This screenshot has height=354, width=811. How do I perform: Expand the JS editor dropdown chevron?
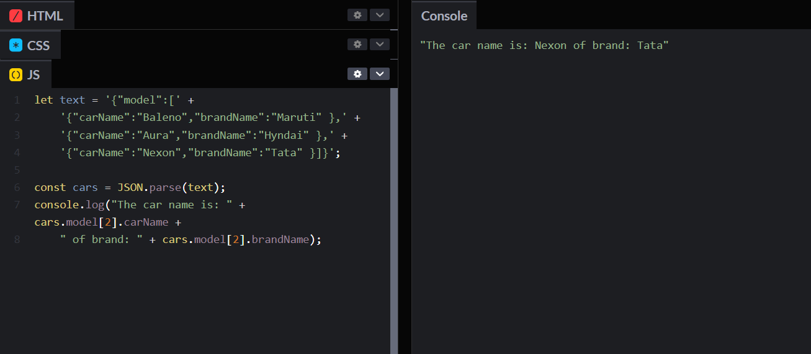(380, 74)
